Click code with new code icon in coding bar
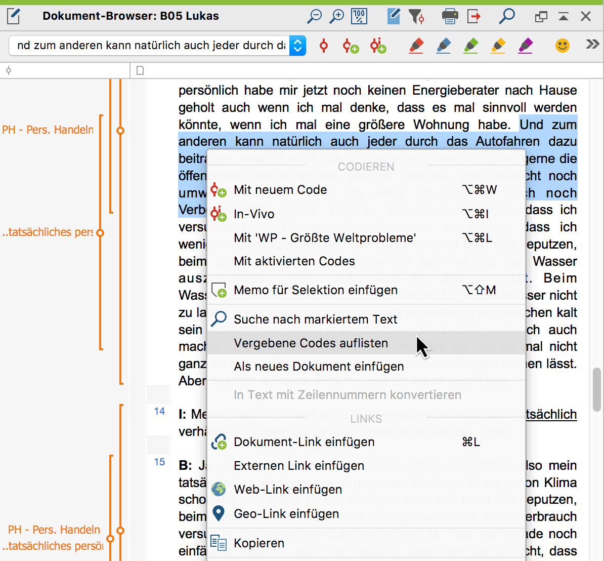The width and height of the screenshot is (604, 561). coord(351,46)
